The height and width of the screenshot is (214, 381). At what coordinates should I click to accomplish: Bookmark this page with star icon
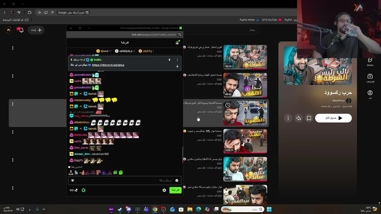[x=39, y=12]
